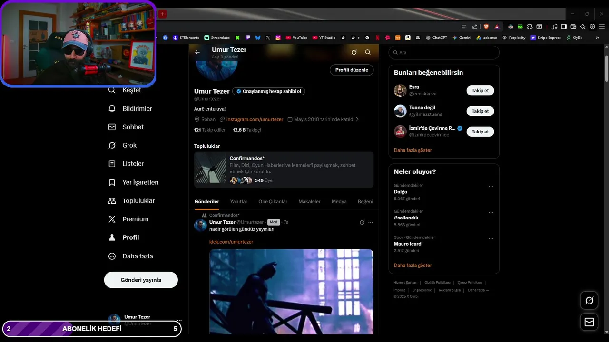Switch to the Beğeni tab
Screen dimensions: 609x342
point(365,201)
